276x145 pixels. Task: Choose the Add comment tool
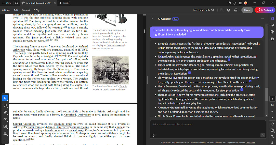click(5, 105)
